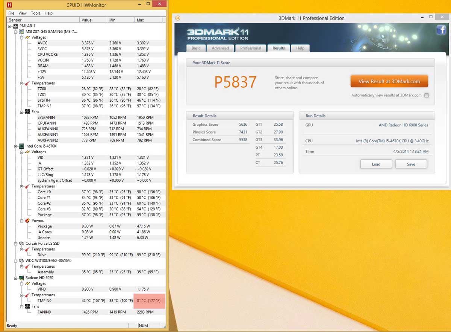Viewport: 451px width, 332px height.
Task: Select the SYSTIN temperature row
Action: (x=86, y=101)
